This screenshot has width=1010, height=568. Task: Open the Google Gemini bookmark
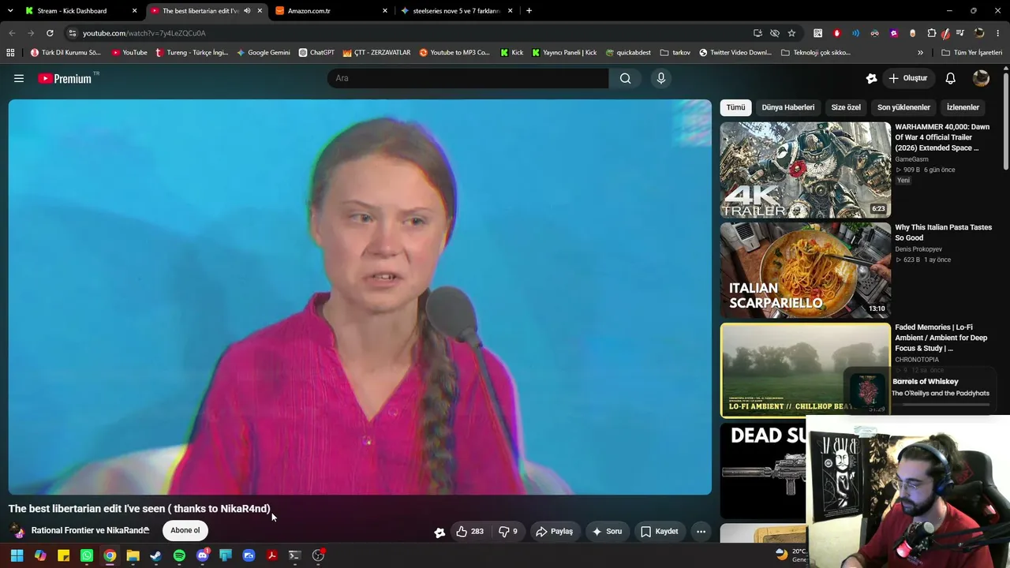point(264,53)
